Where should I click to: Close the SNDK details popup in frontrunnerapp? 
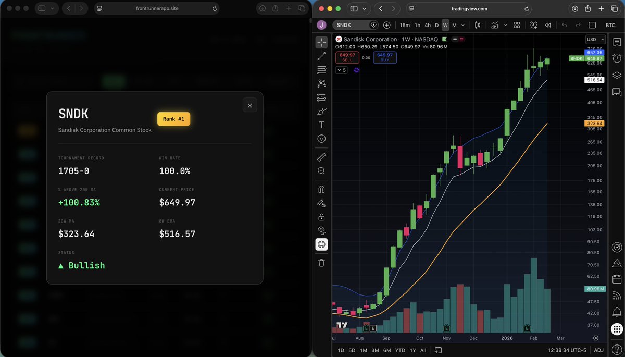[x=249, y=105]
